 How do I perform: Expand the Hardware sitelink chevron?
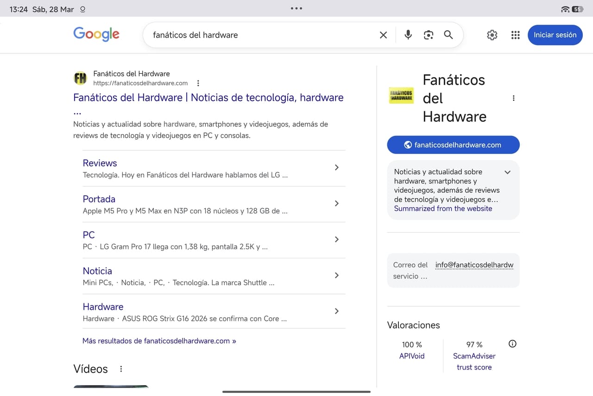tap(337, 311)
